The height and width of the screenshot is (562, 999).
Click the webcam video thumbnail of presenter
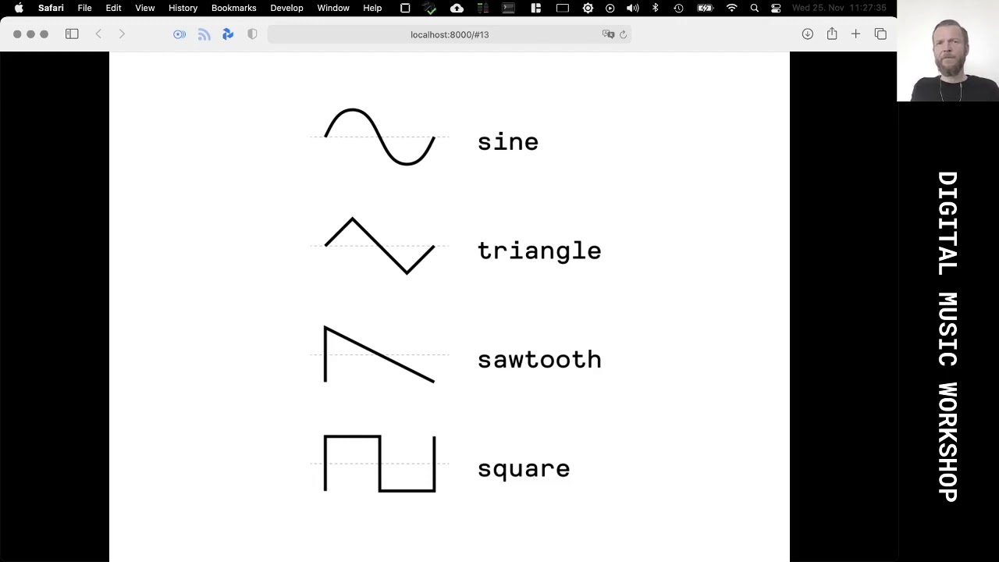point(948,51)
